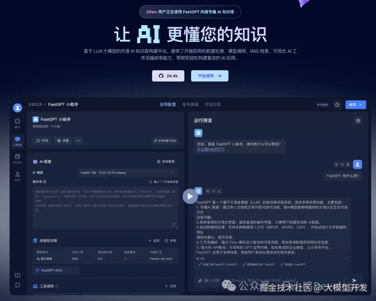Open the 保存 save dropdown
376x301 pixels.
(x=355, y=105)
